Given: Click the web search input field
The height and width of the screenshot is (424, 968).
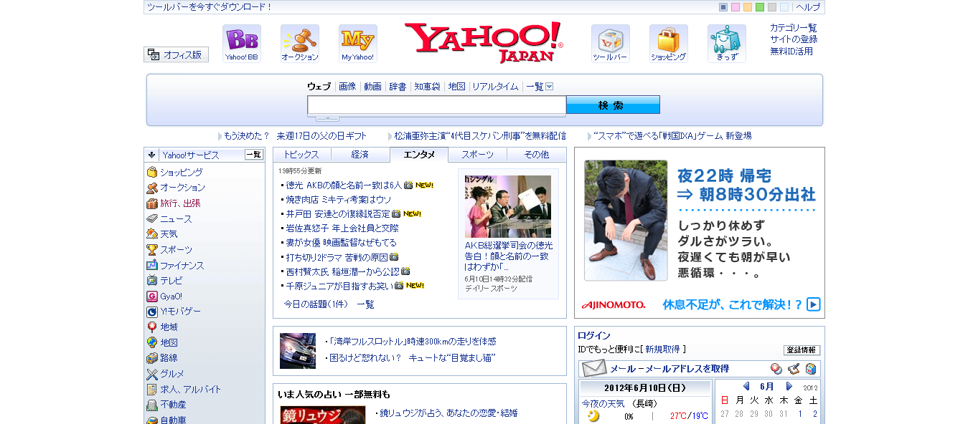Looking at the screenshot, I should [x=437, y=105].
